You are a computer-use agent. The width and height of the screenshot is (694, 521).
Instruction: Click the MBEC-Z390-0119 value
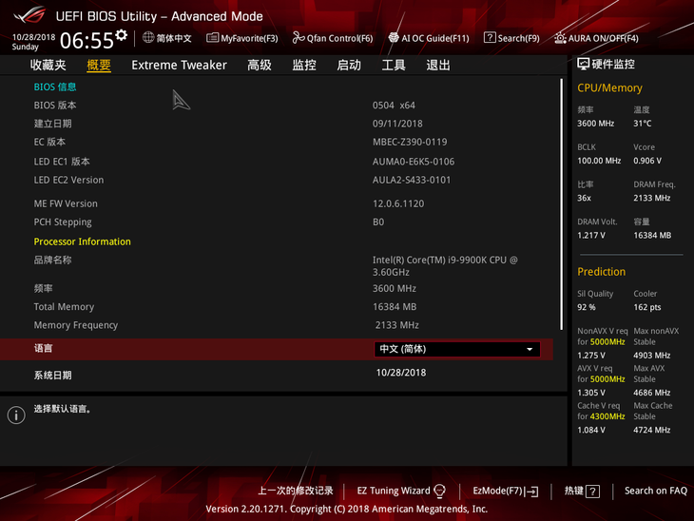[410, 142]
